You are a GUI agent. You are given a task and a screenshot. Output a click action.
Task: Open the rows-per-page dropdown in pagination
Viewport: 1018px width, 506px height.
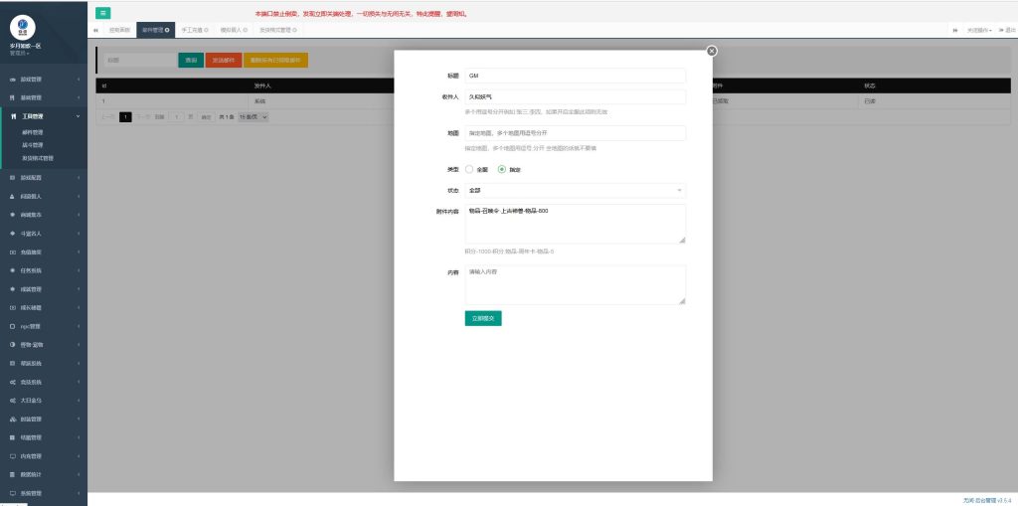tap(254, 116)
